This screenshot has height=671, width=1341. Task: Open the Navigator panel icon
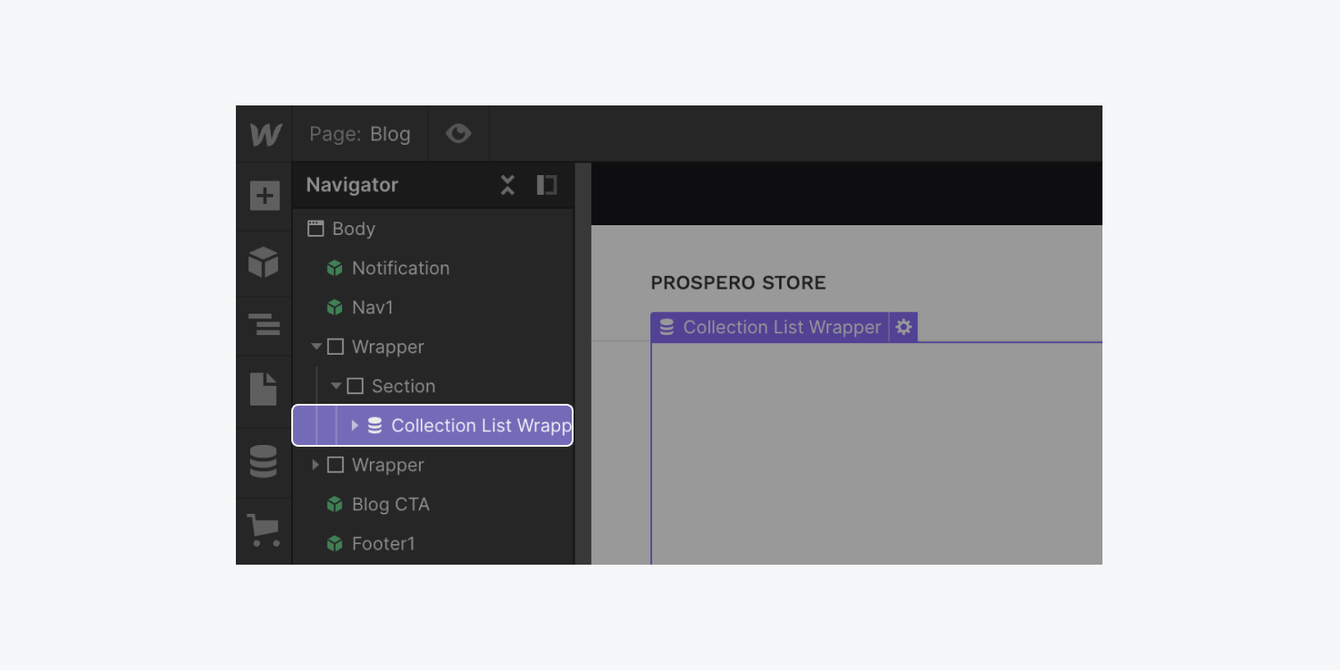264,324
